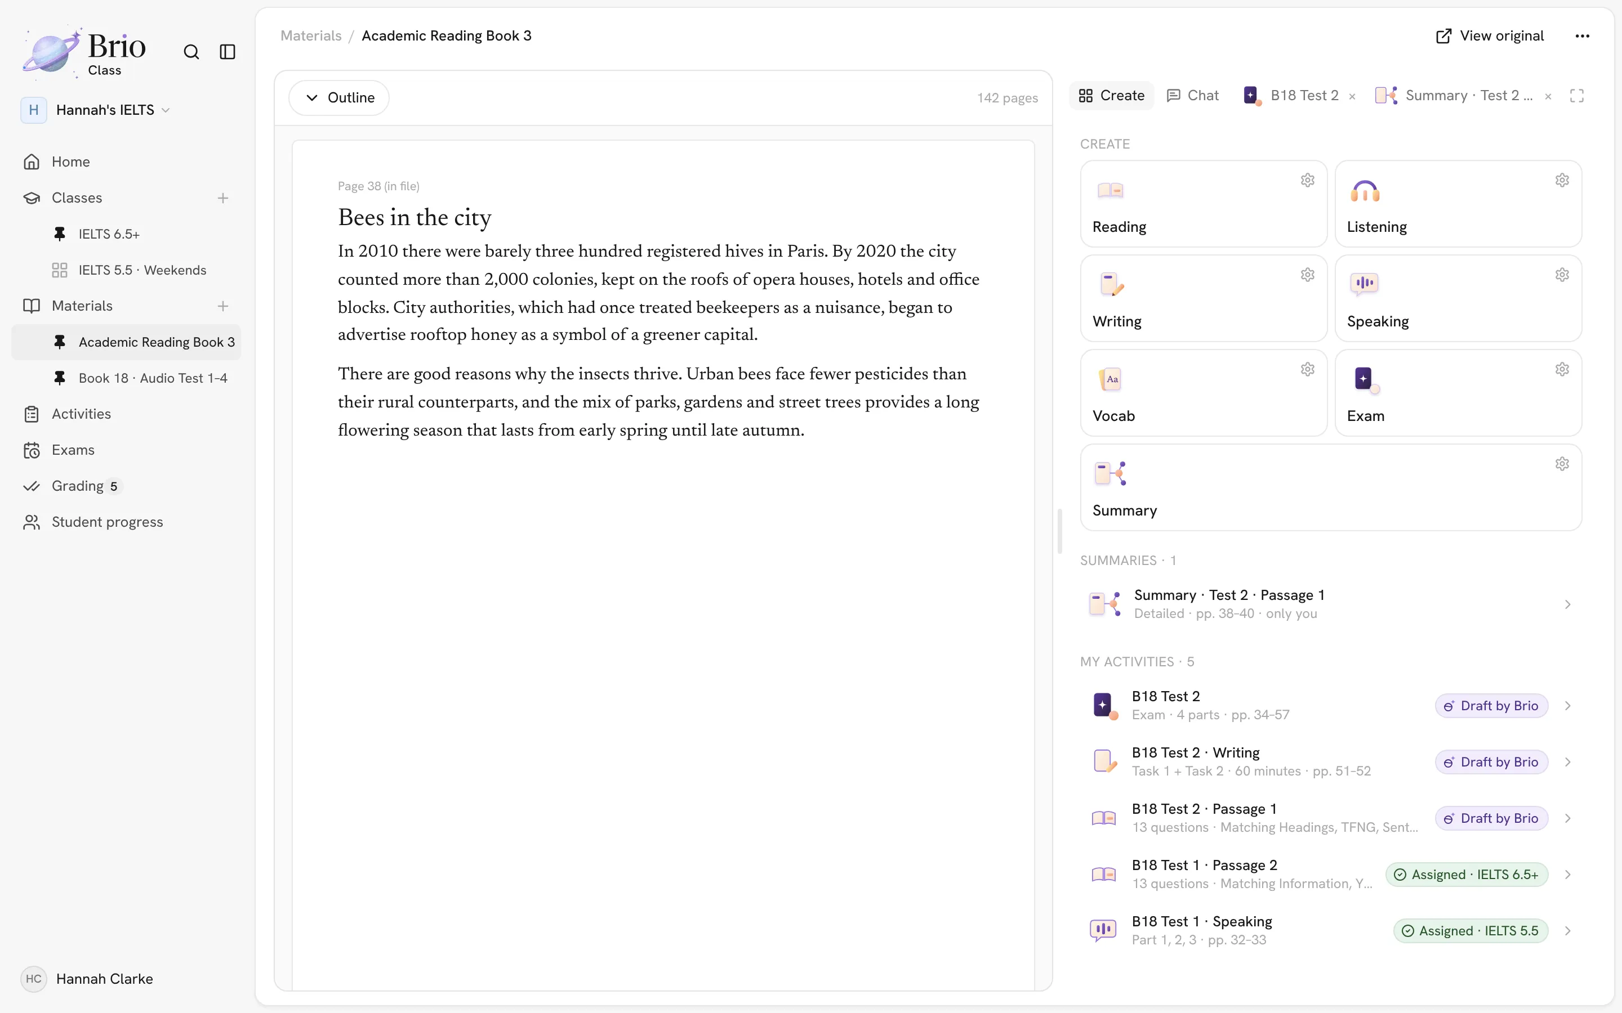Open B18 Test 1 · Speaking row chevron
The image size is (1622, 1013).
[1568, 931]
